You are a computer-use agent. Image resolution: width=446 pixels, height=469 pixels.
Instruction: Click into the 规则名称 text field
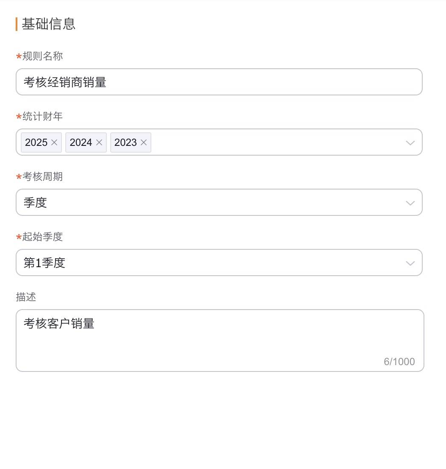219,82
